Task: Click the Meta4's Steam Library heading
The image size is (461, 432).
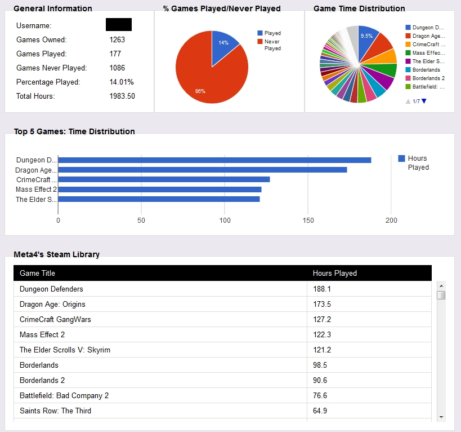Action: pyautogui.click(x=57, y=254)
